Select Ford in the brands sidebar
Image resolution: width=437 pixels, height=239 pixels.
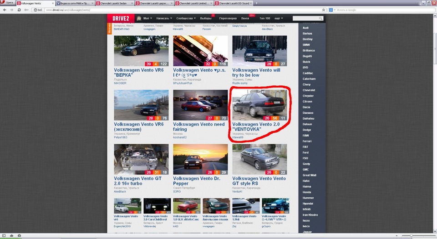[305, 152]
